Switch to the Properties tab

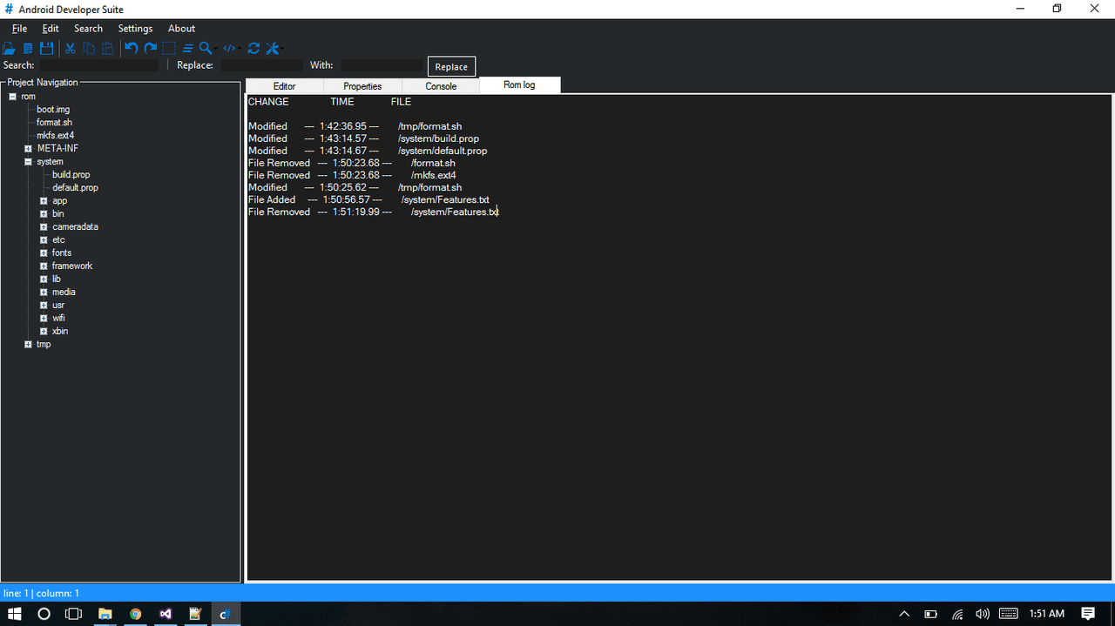362,86
